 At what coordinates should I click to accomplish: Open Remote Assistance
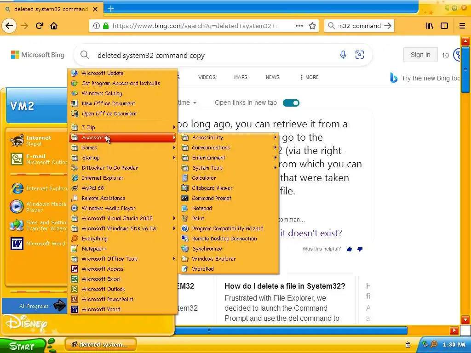pyautogui.click(x=103, y=198)
